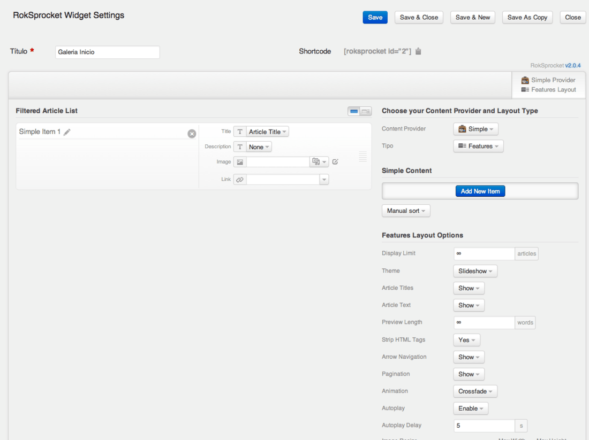The width and height of the screenshot is (589, 440).
Task: Focus the Autoplay Delay input field
Action: pos(484,426)
